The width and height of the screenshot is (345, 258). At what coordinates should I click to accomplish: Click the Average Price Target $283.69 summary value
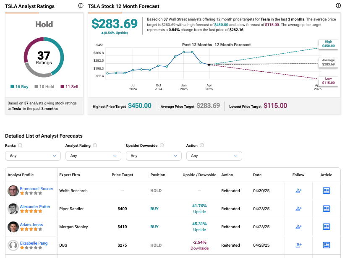(x=208, y=106)
